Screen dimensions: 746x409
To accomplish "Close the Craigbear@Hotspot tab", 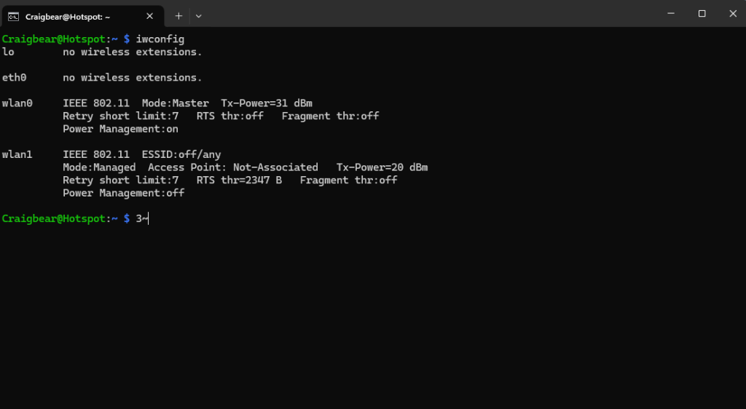I will [150, 15].
